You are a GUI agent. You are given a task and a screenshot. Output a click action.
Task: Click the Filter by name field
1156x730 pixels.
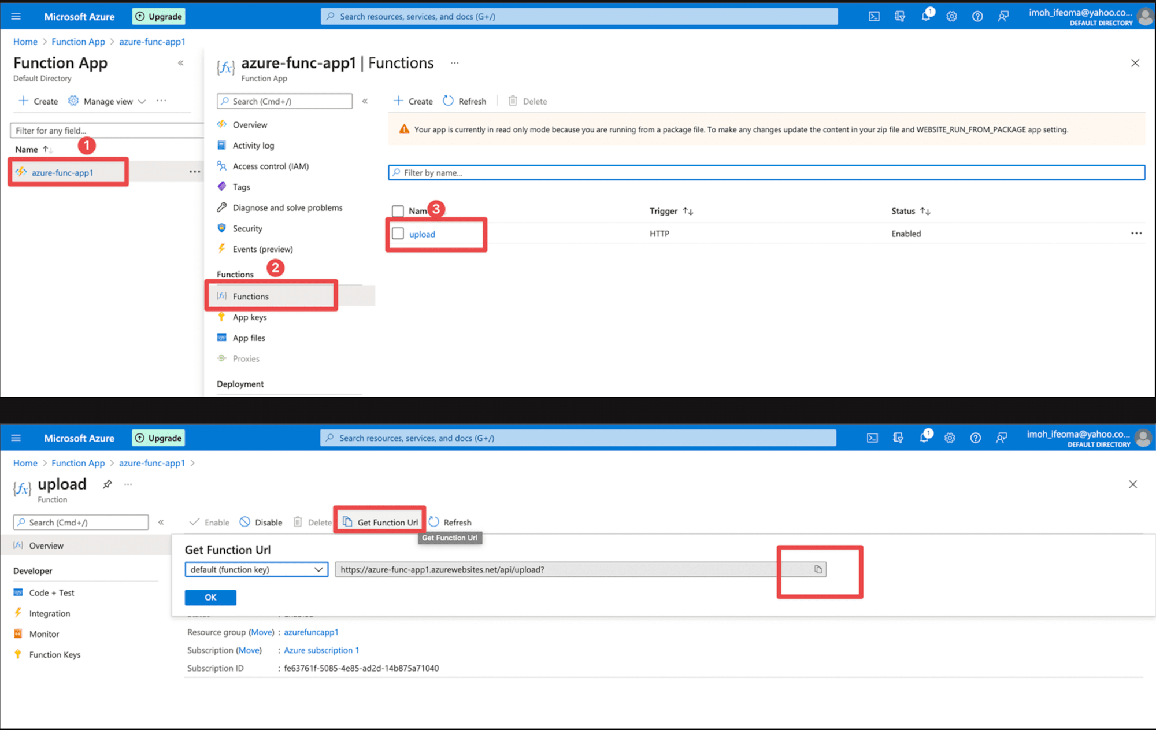766,172
